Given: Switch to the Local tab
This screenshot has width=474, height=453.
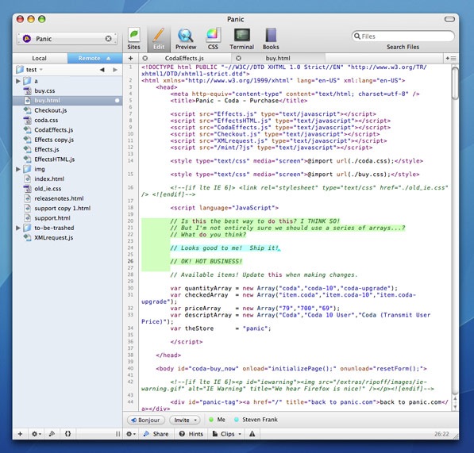Looking at the screenshot, I should [39, 58].
